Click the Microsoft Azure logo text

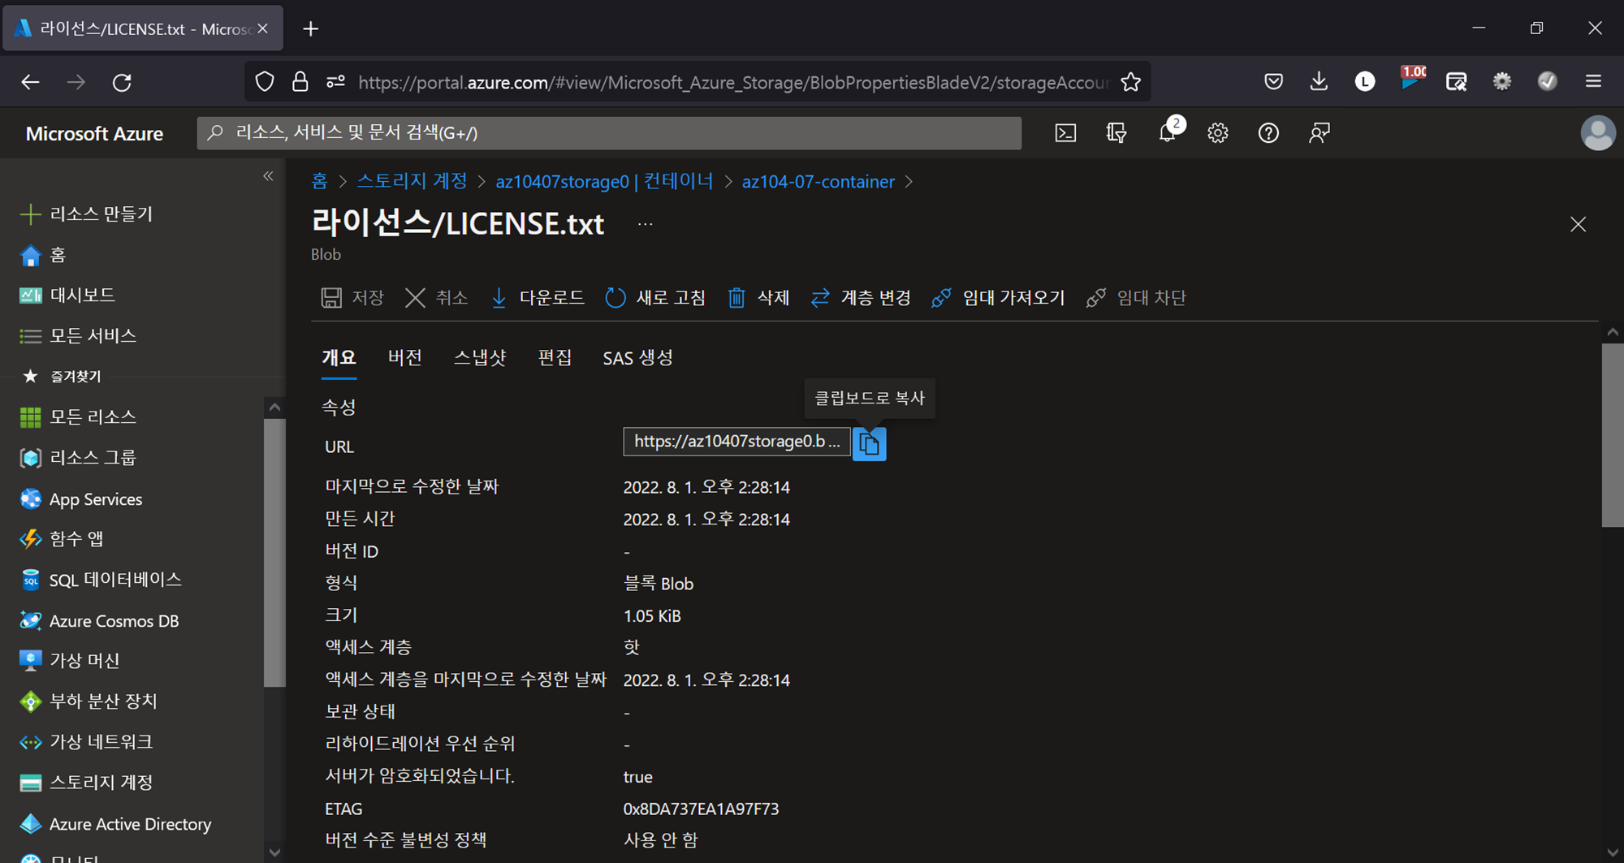[x=94, y=133]
